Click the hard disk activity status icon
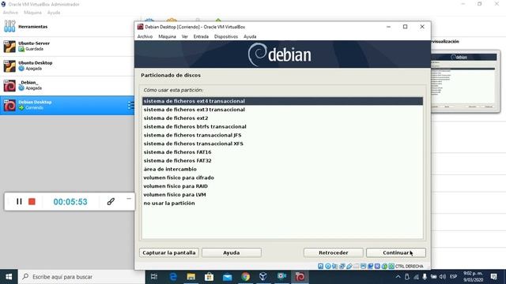The width and height of the screenshot is (506, 284). click(320, 267)
